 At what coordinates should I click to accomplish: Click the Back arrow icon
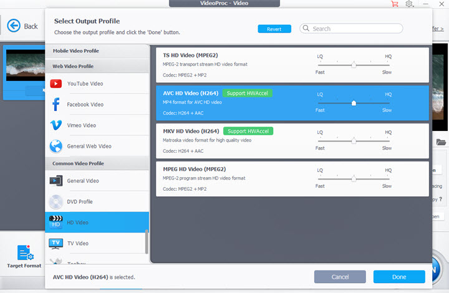click(x=14, y=26)
